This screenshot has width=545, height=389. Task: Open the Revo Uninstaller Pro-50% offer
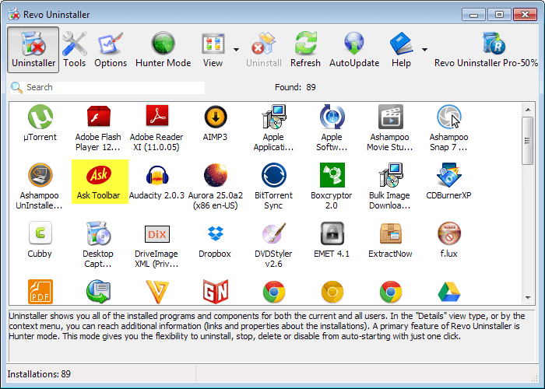pyautogui.click(x=486, y=50)
